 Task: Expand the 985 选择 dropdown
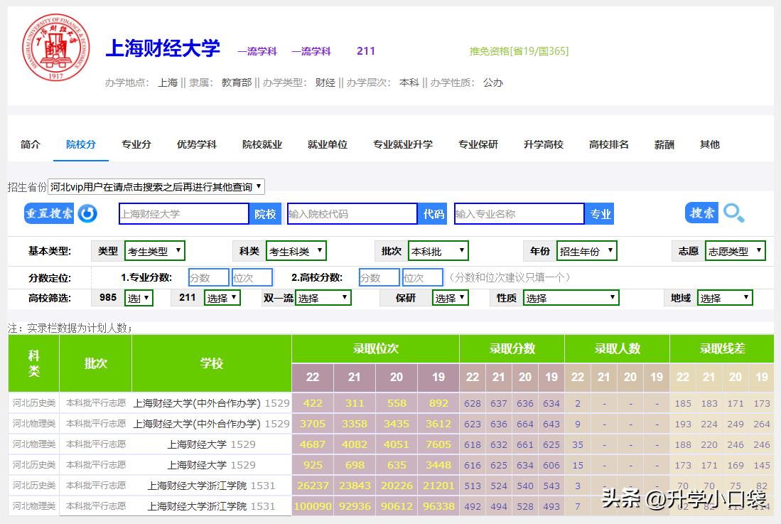(139, 297)
